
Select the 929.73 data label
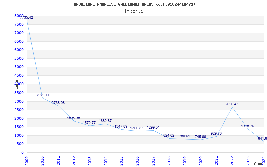216,133
